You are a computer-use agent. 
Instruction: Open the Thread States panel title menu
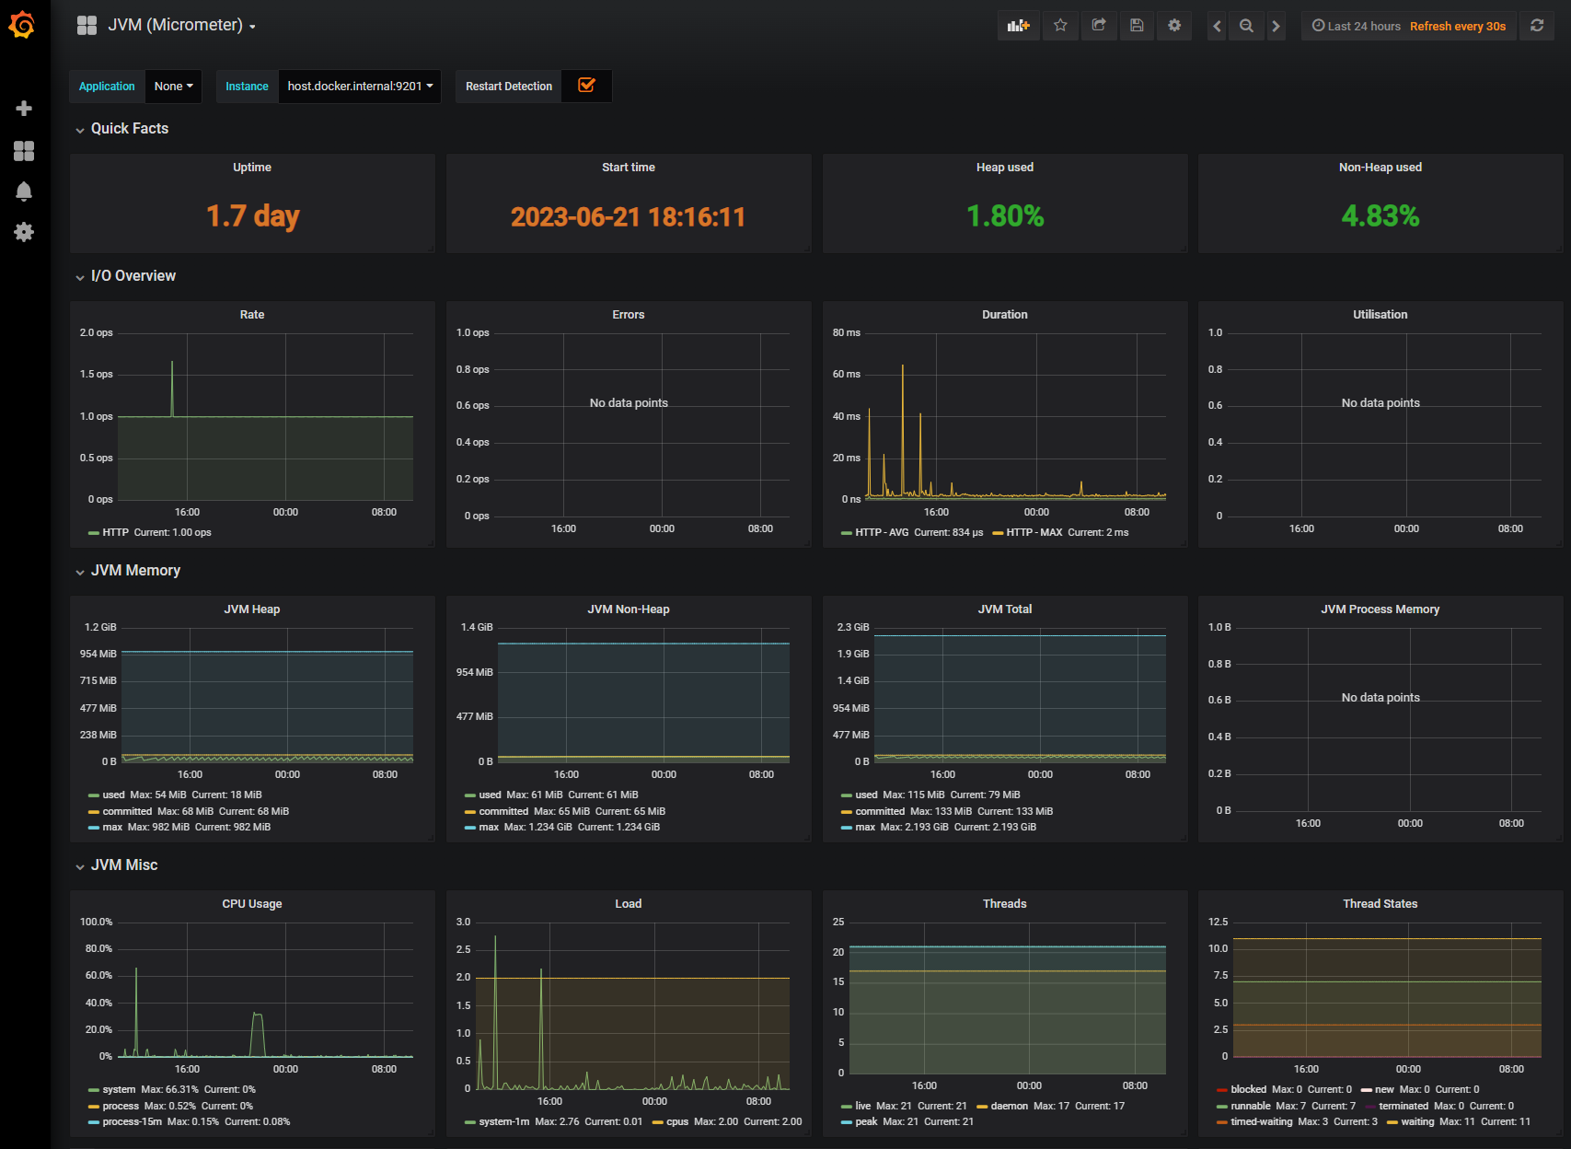coord(1380,904)
